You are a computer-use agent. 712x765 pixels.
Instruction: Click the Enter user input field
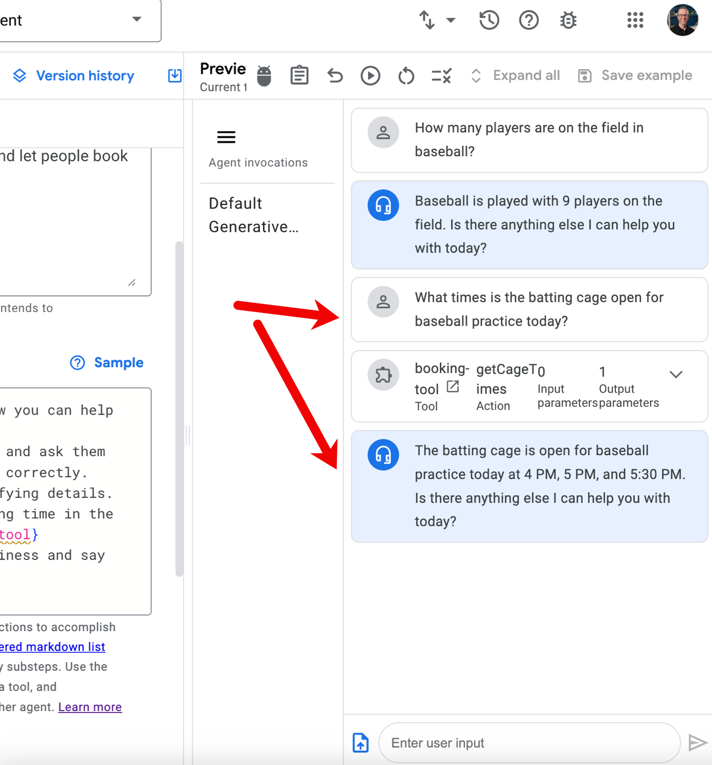pyautogui.click(x=529, y=743)
